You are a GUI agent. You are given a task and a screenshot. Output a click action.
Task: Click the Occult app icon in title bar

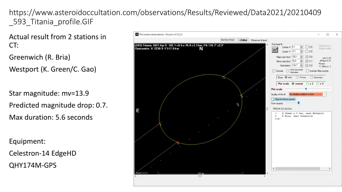tap(137, 34)
